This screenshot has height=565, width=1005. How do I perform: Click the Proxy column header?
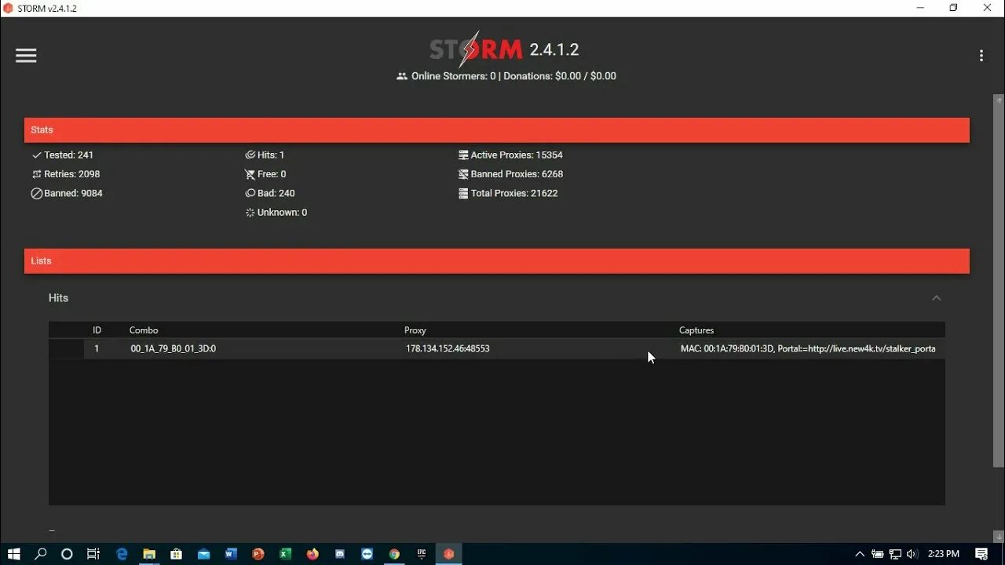coord(415,330)
